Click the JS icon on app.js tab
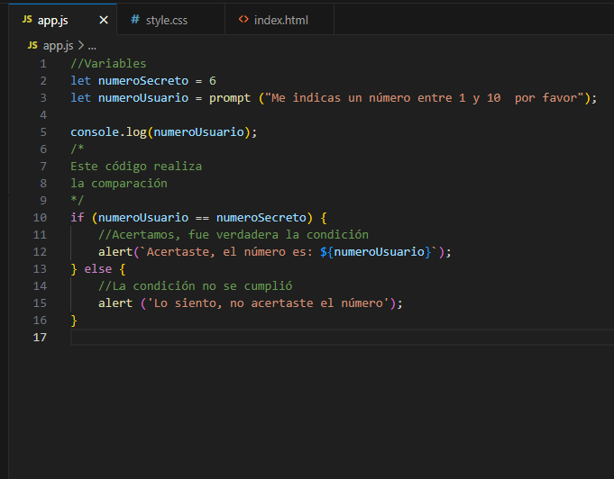614x479 pixels. point(27,19)
